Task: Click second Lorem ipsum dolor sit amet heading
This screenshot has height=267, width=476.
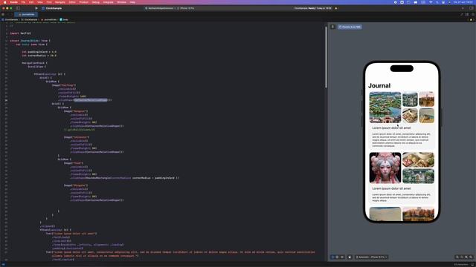Action: pyautogui.click(x=391, y=188)
